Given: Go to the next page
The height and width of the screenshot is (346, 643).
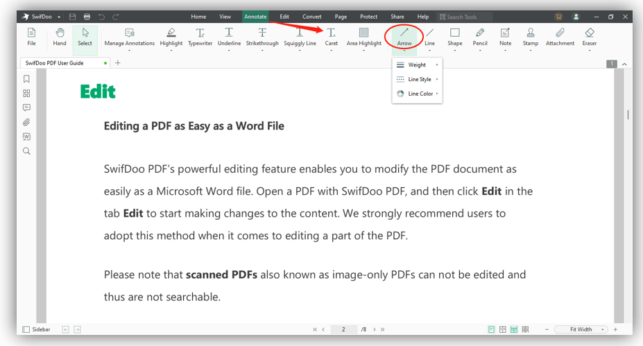Looking at the screenshot, I should [x=375, y=329].
